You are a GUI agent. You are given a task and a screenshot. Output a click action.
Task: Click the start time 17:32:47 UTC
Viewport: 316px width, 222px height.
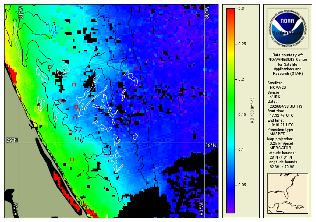pos(282,116)
